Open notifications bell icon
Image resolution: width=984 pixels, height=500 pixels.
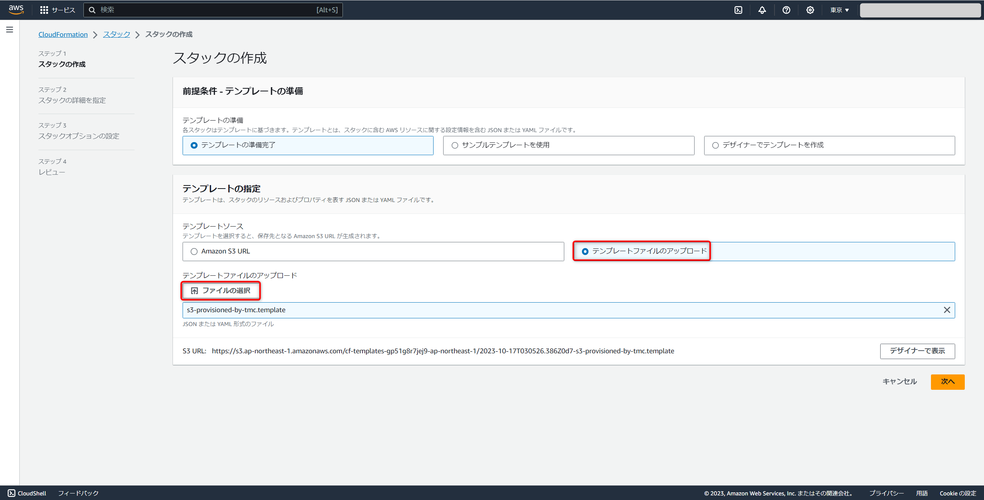point(762,10)
